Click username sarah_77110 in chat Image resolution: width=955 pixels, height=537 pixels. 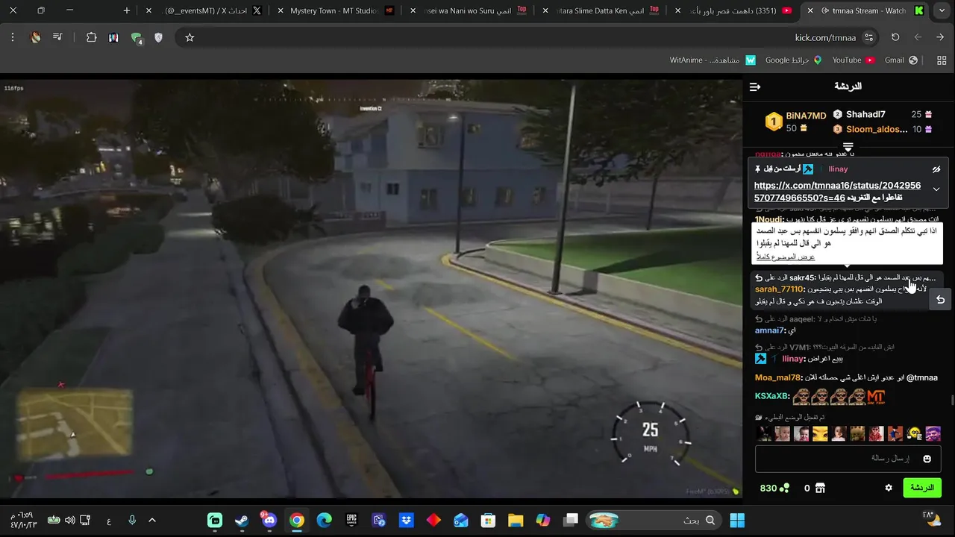780,289
